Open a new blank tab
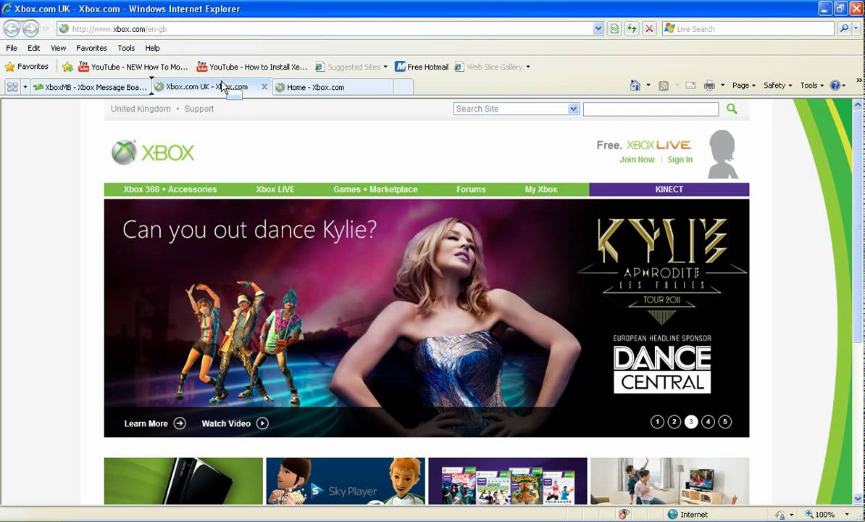Viewport: 865px width, 522px height. (x=404, y=86)
